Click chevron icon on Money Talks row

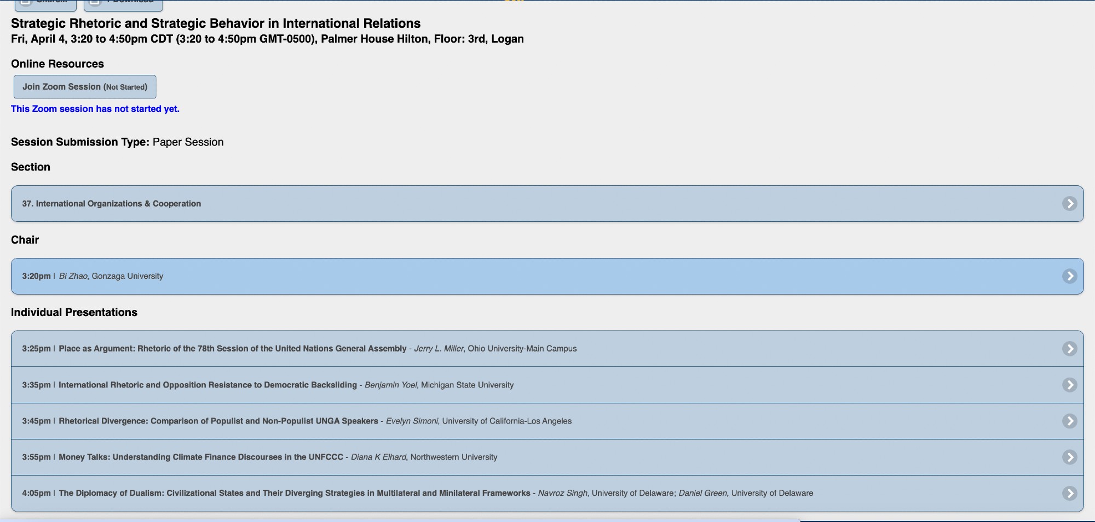[x=1069, y=457]
